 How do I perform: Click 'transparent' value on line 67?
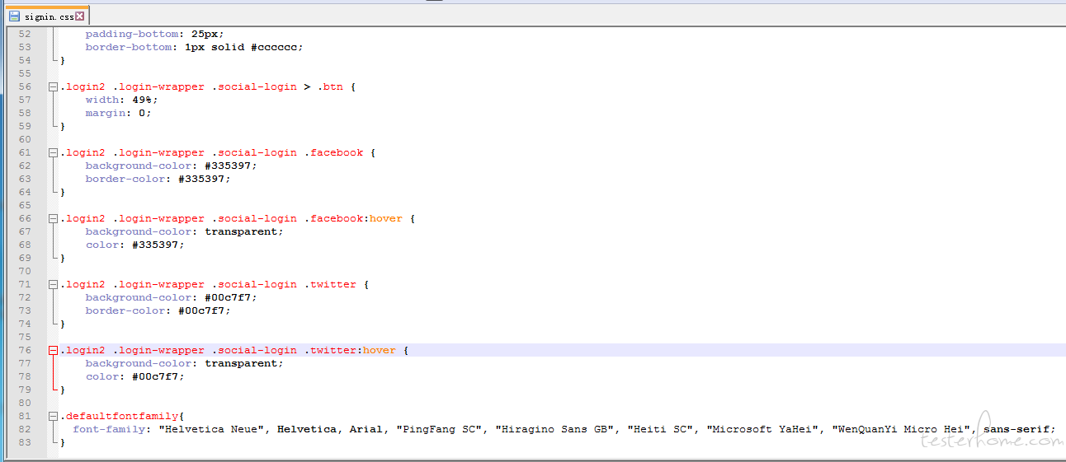coord(241,231)
